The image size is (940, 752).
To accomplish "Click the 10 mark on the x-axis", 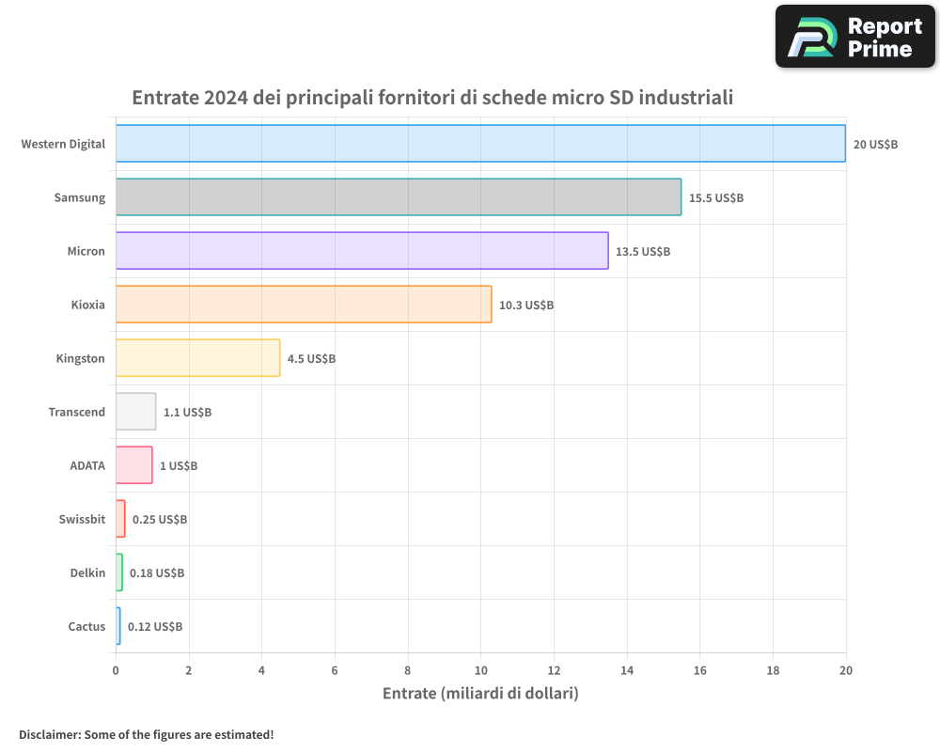I will 480,671.
